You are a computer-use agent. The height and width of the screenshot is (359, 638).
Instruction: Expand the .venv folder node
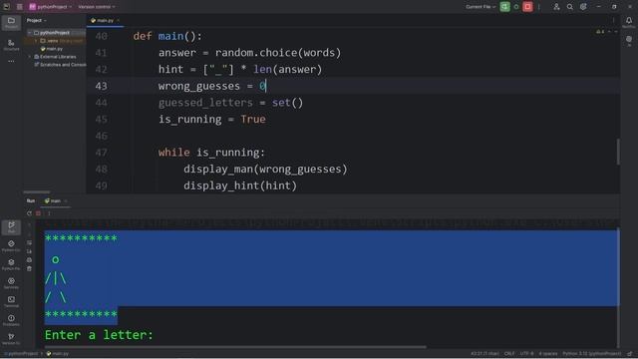click(x=36, y=41)
